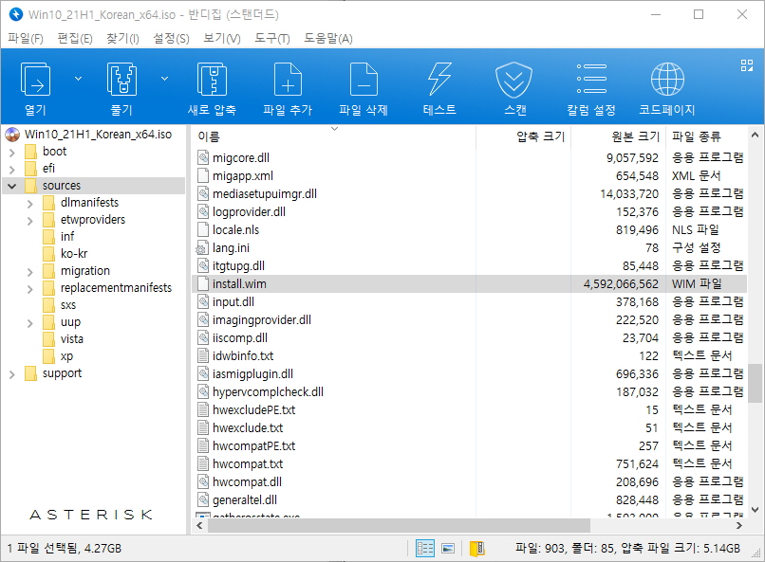Sort by Original Size (원본 크기) header
The height and width of the screenshot is (562, 765).
tap(618, 136)
